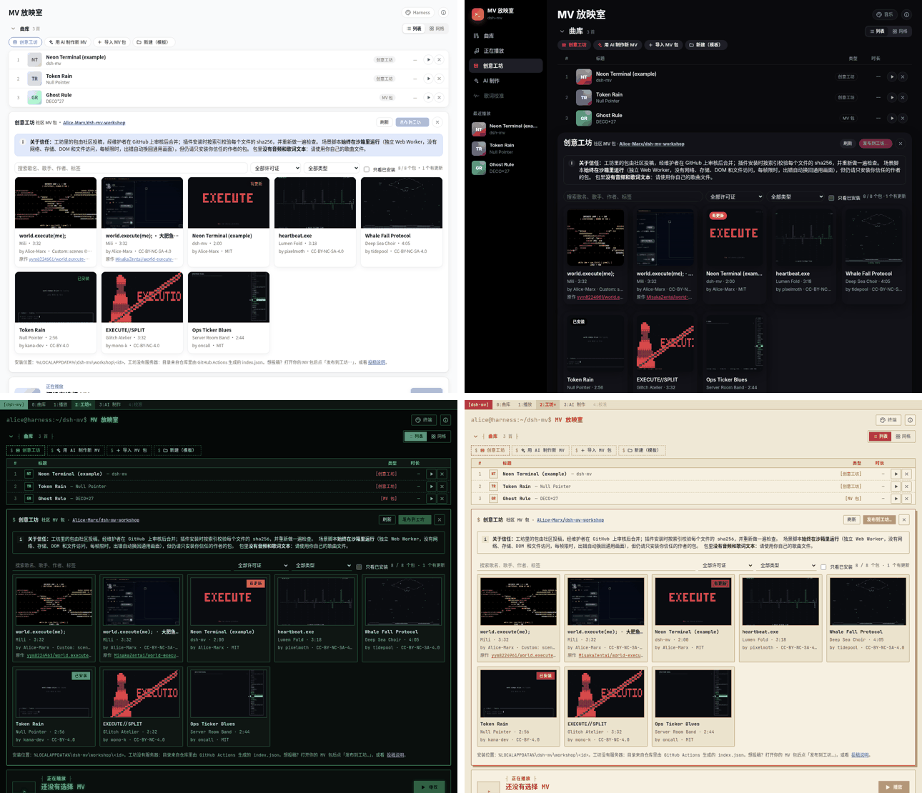Click the red MV 放映室 app logo in dark sidebar
Viewport: 922px width, 793px height.
(x=477, y=14)
